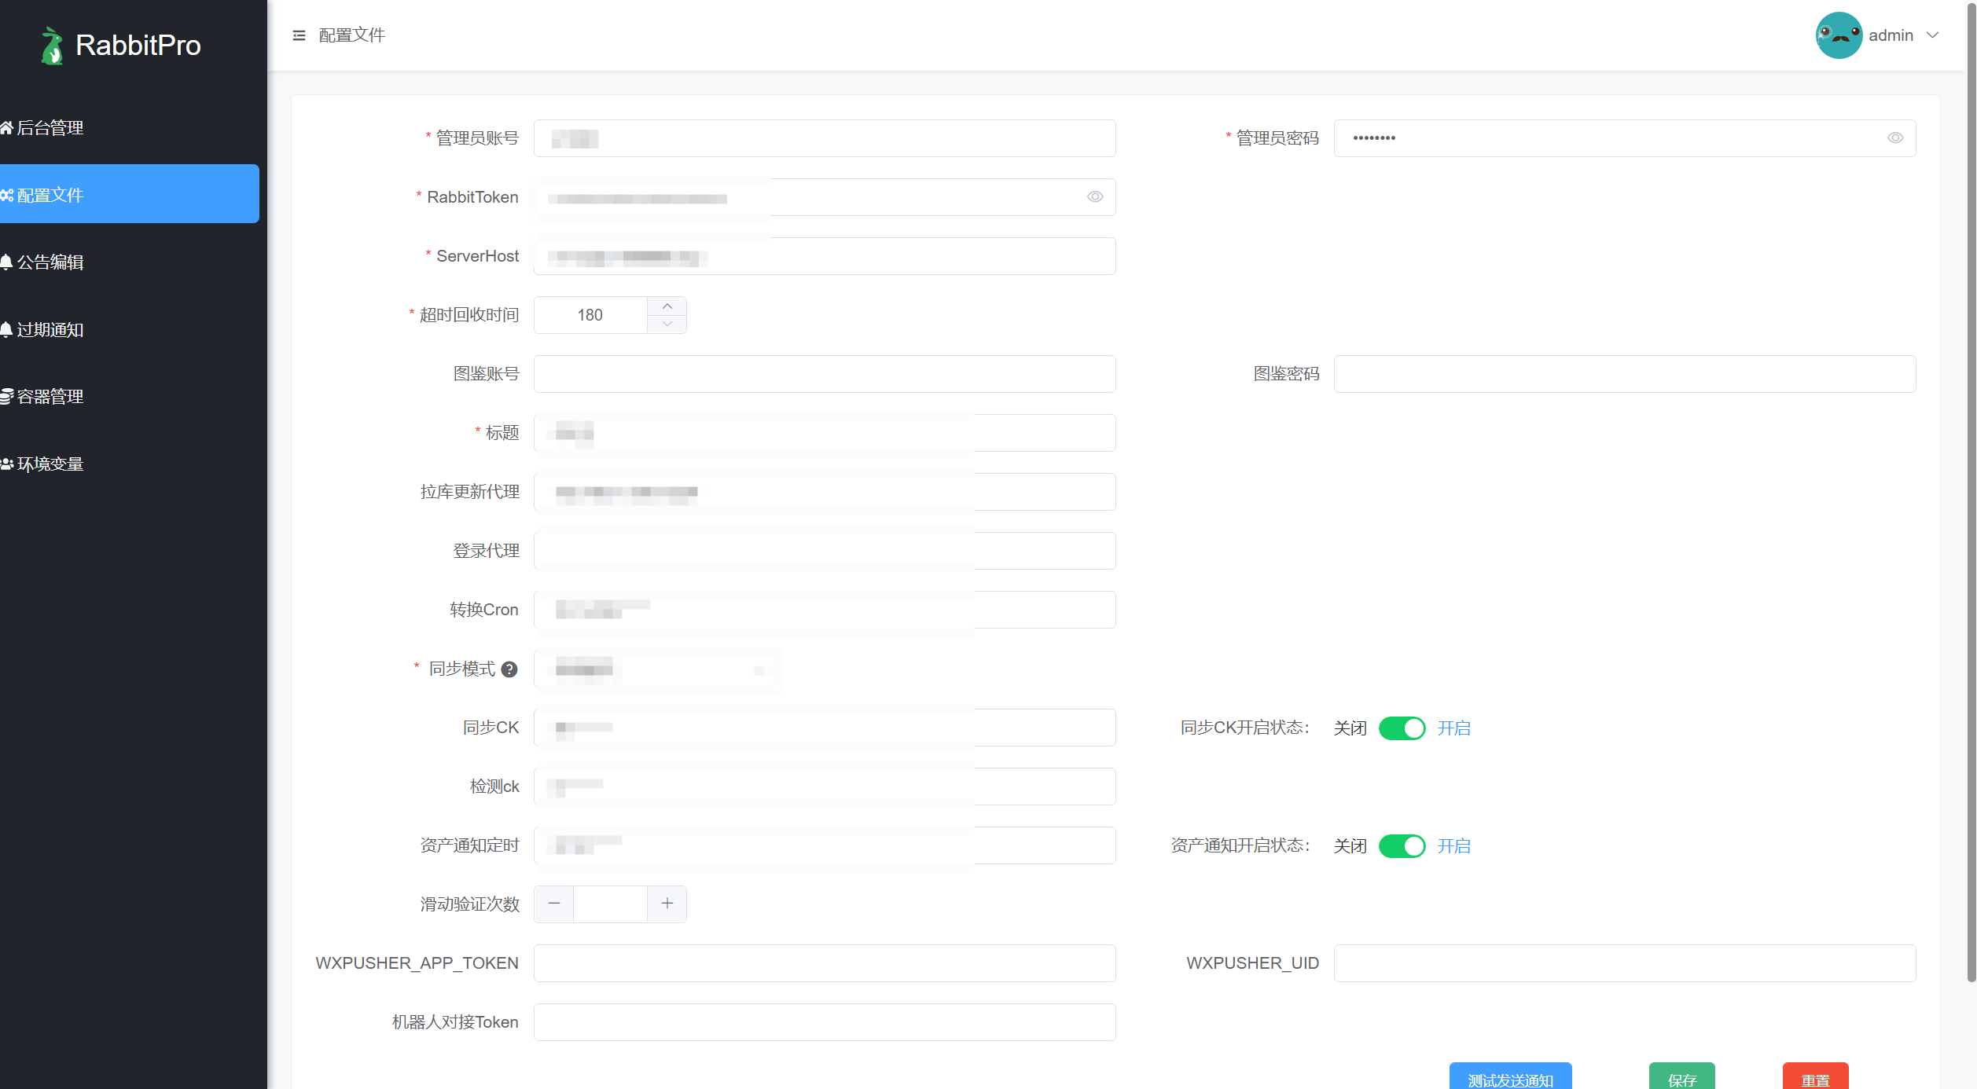Image resolution: width=1977 pixels, height=1089 pixels.
Task: Click the 超时回收时间 value 180
Action: point(590,315)
